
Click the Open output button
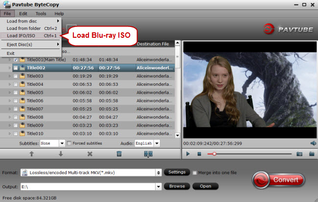(x=205, y=186)
